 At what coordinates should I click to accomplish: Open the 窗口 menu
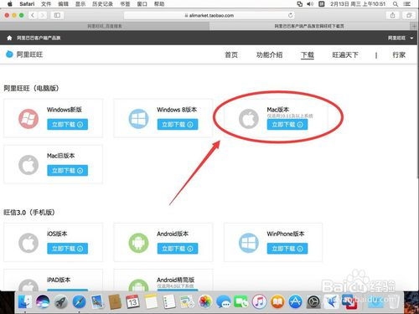142,4
